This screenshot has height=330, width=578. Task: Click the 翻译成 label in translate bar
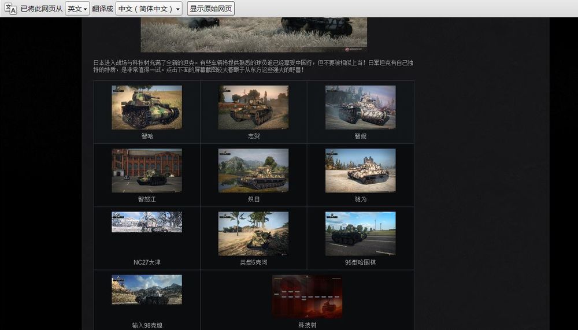coord(102,9)
